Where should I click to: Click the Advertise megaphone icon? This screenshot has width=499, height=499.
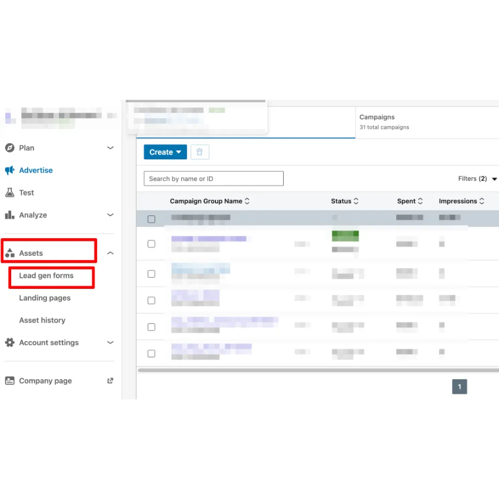point(10,171)
